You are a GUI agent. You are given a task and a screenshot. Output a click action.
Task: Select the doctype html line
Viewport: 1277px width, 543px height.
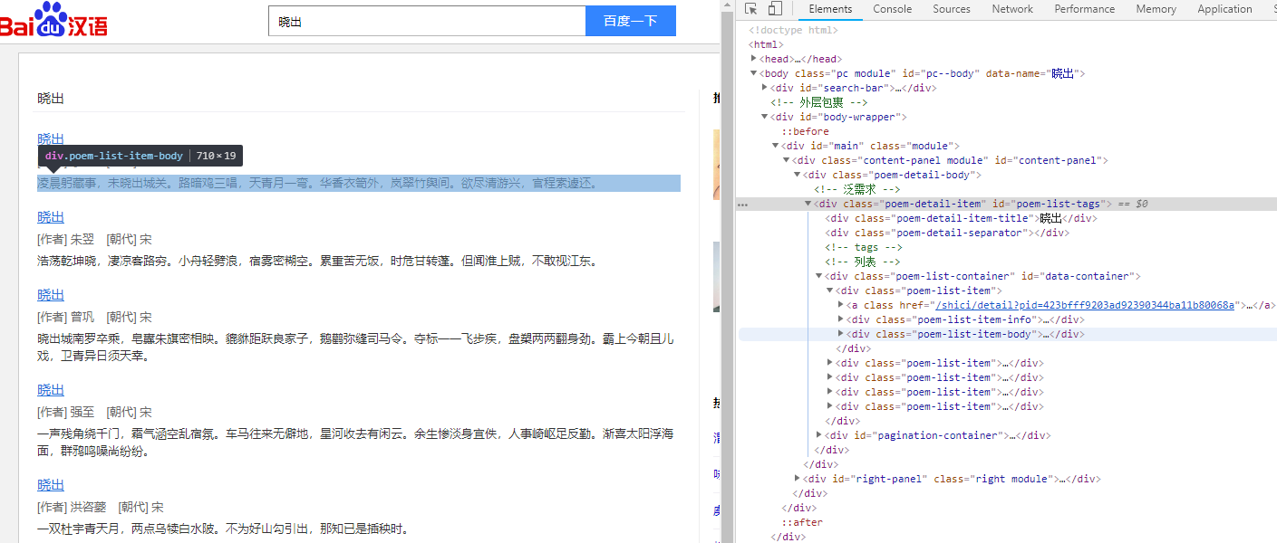tap(793, 30)
